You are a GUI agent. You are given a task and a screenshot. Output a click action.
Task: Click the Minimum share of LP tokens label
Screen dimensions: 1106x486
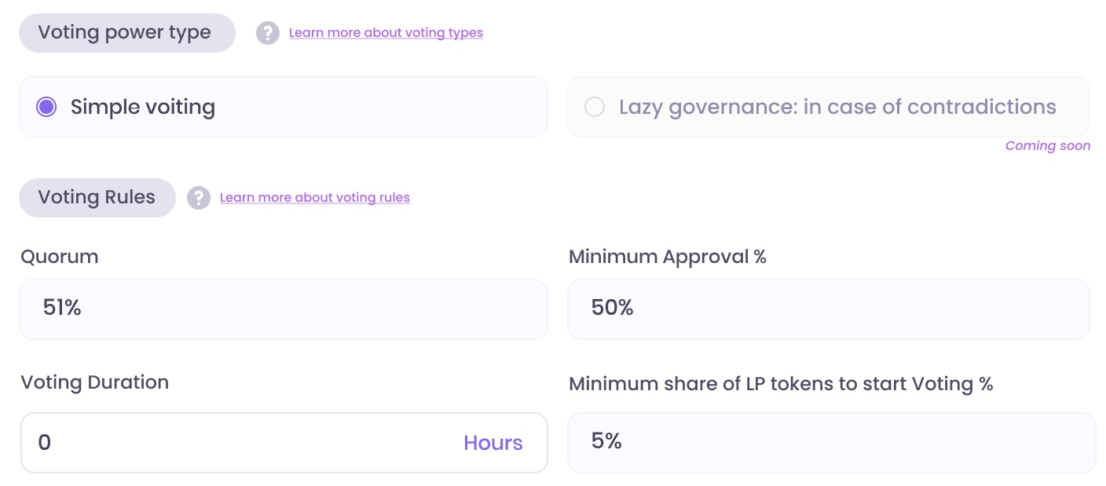(x=781, y=384)
